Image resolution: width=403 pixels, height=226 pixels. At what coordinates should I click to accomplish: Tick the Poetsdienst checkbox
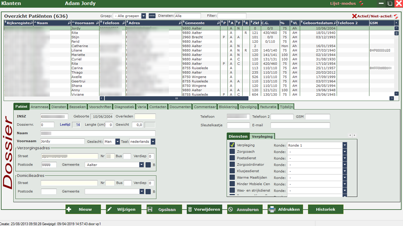[x=232, y=158]
